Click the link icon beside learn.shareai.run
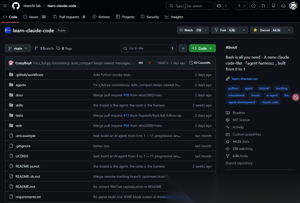300x203 pixels. (x=228, y=79)
